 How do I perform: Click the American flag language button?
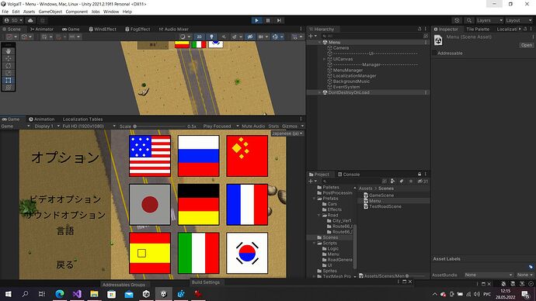150,156
